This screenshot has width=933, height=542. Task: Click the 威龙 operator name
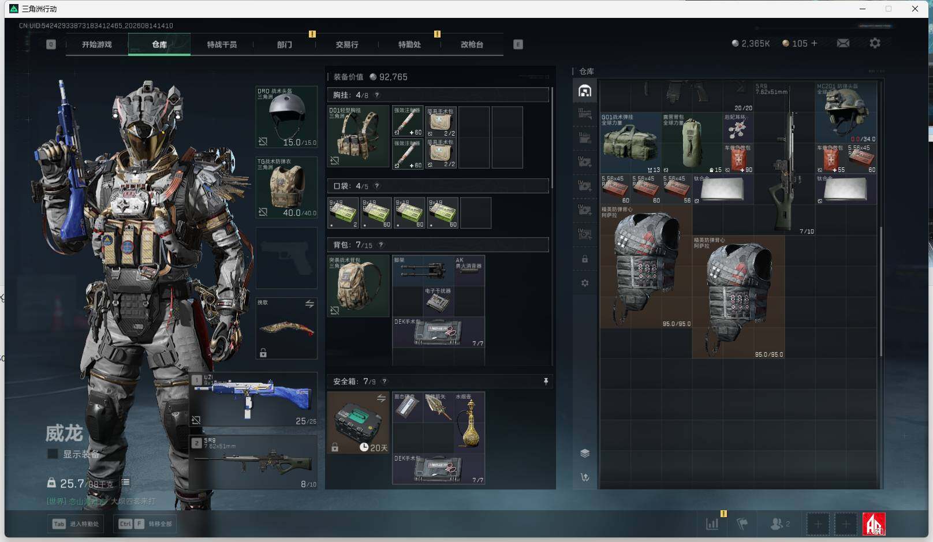64,433
